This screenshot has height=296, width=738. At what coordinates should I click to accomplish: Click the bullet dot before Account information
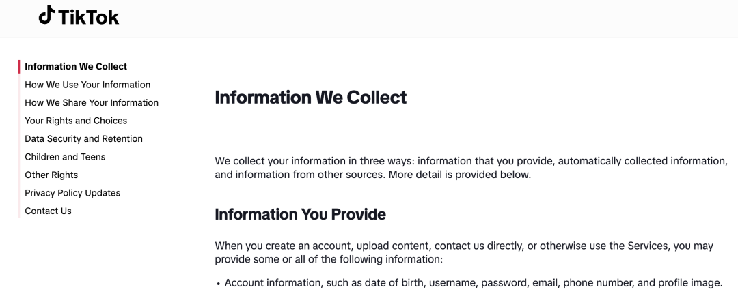(218, 284)
